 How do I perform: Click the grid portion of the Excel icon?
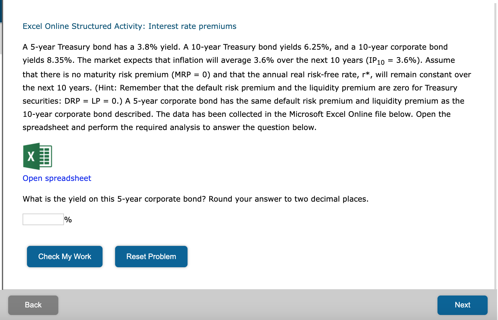pos(45,155)
